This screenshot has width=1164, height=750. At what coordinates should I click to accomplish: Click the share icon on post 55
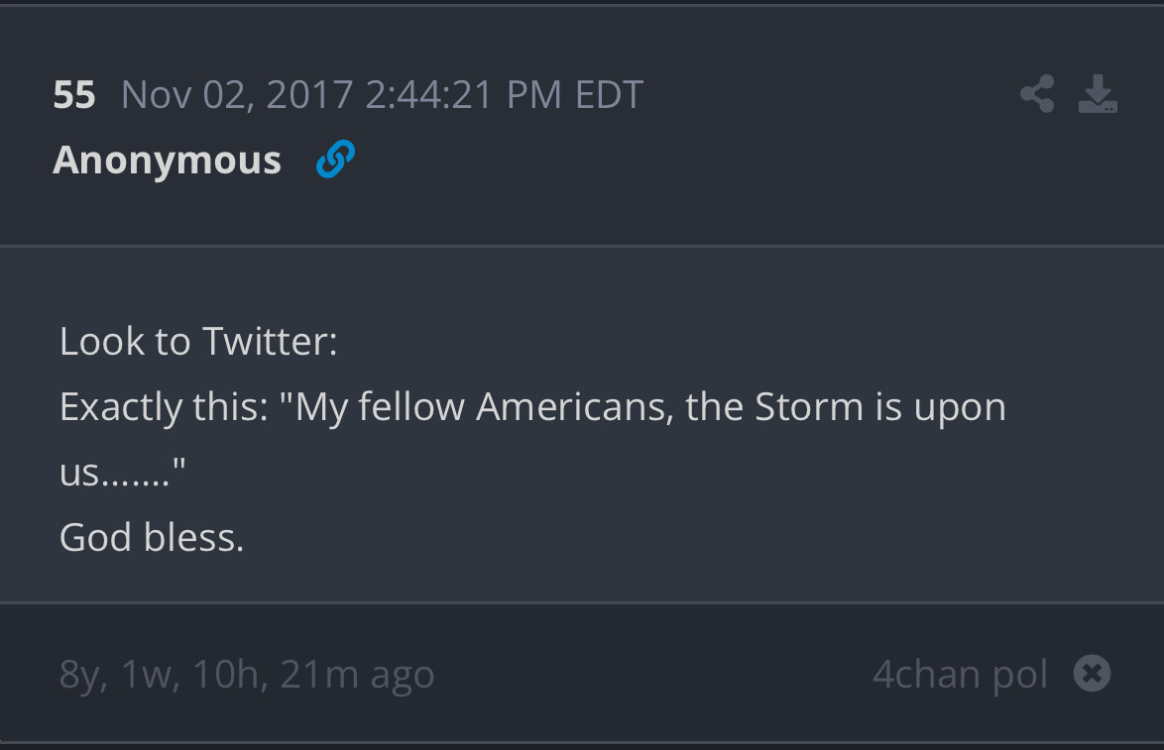[x=1037, y=94]
